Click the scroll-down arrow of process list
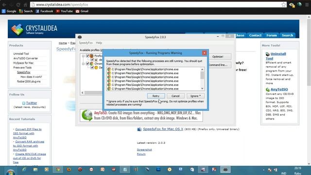Viewport: 311px width, 175px height. click(202, 88)
